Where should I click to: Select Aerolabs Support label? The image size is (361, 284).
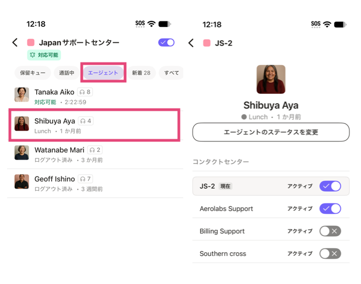point(226,209)
